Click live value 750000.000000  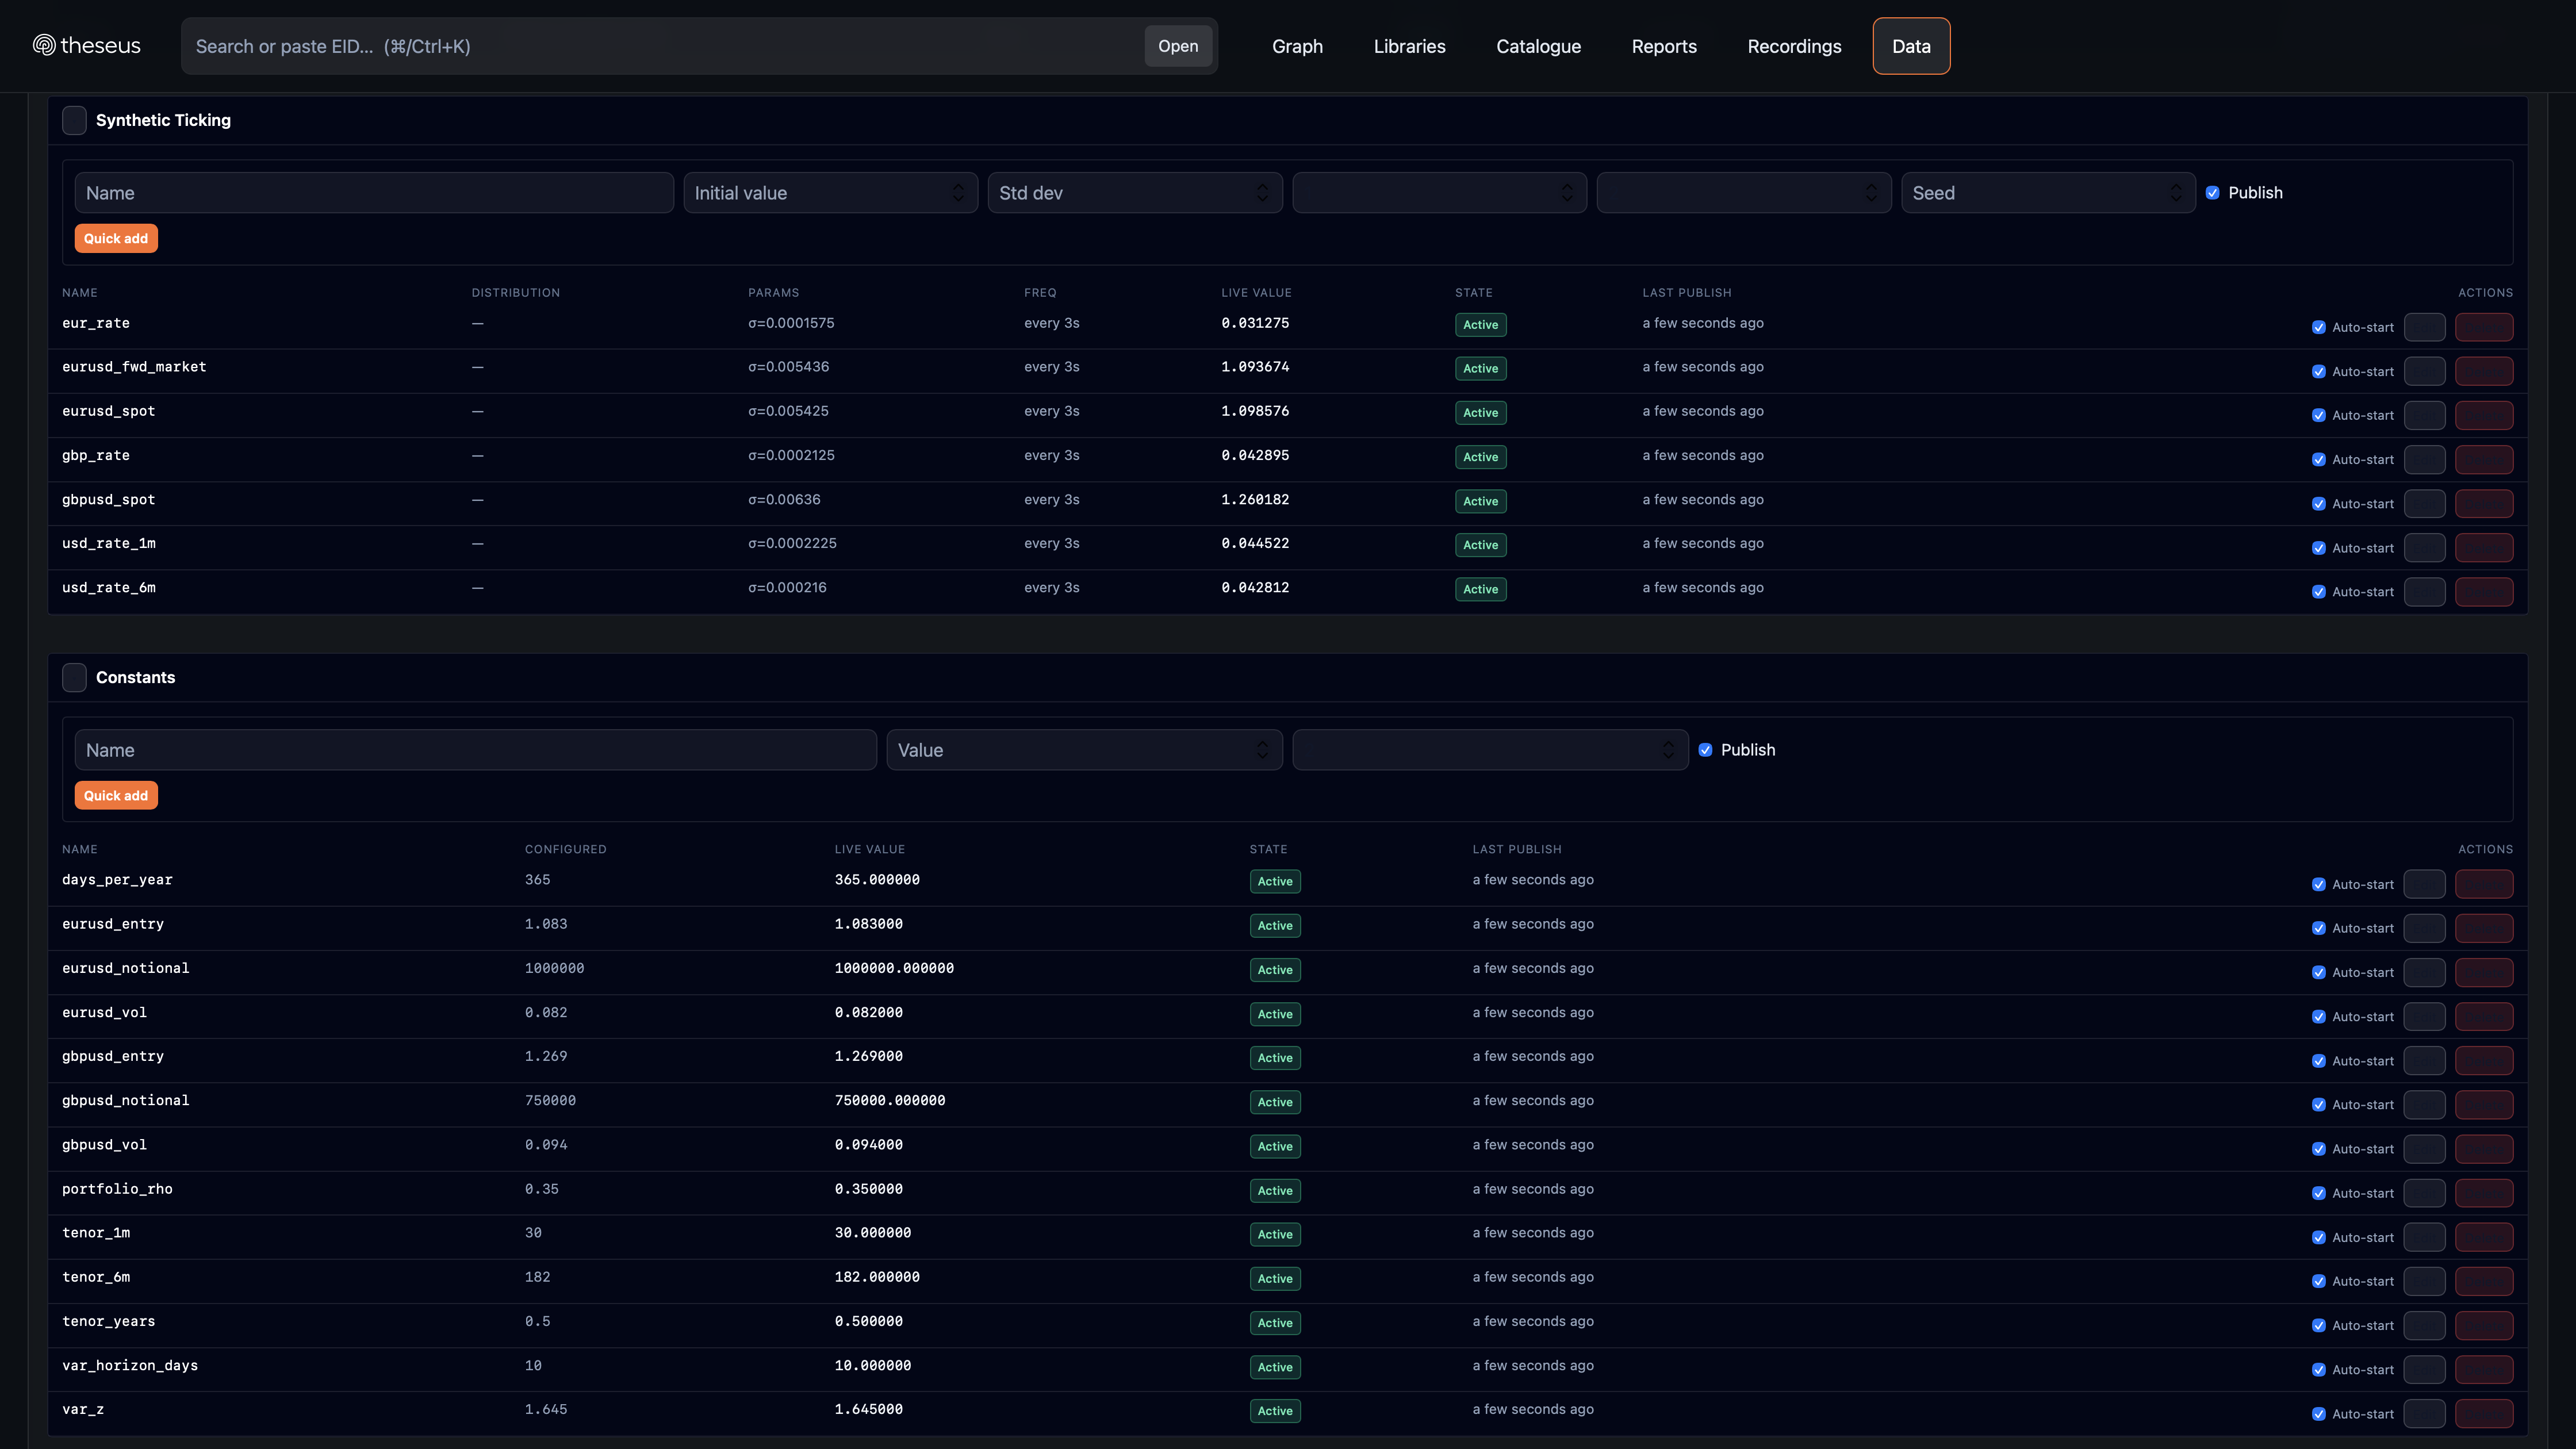(x=890, y=1100)
